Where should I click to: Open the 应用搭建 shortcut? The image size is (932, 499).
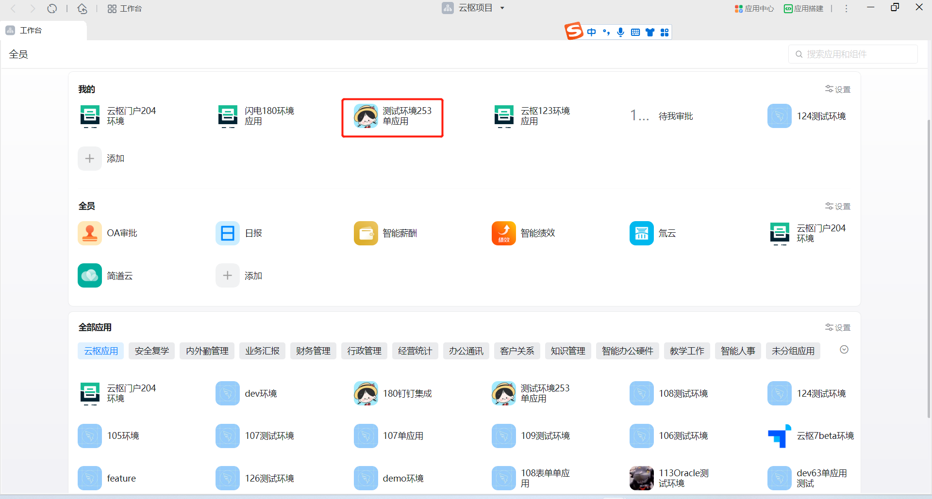[804, 8]
